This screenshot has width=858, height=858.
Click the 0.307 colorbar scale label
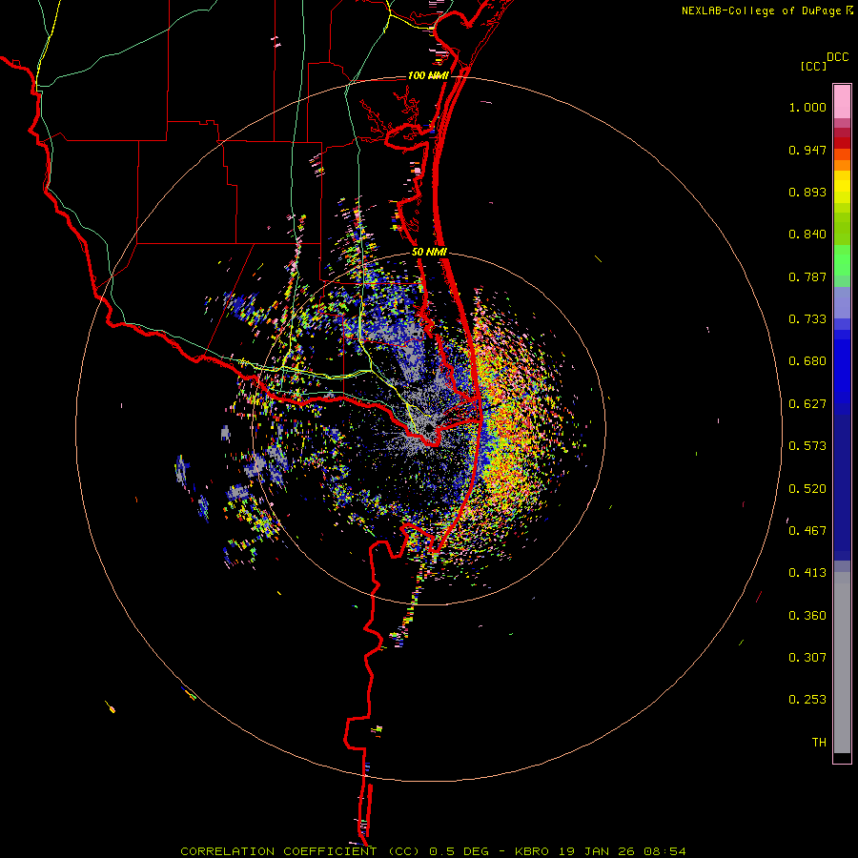click(x=807, y=658)
